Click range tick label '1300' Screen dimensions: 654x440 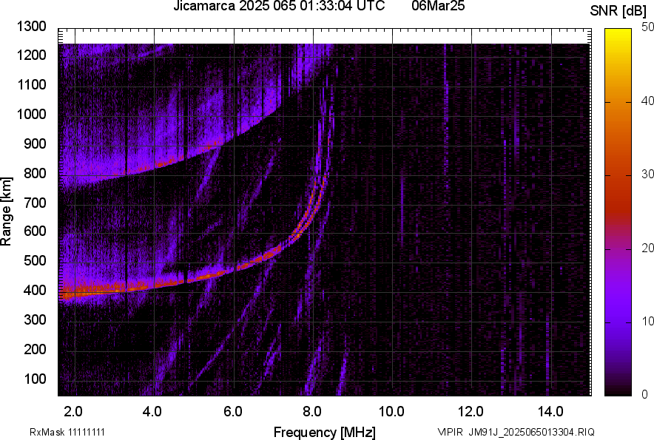tap(31, 27)
